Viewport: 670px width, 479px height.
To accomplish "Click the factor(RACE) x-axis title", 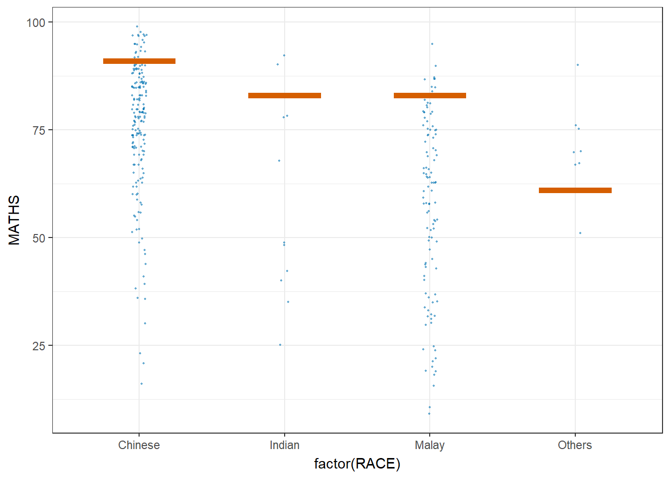I will pyautogui.click(x=357, y=464).
